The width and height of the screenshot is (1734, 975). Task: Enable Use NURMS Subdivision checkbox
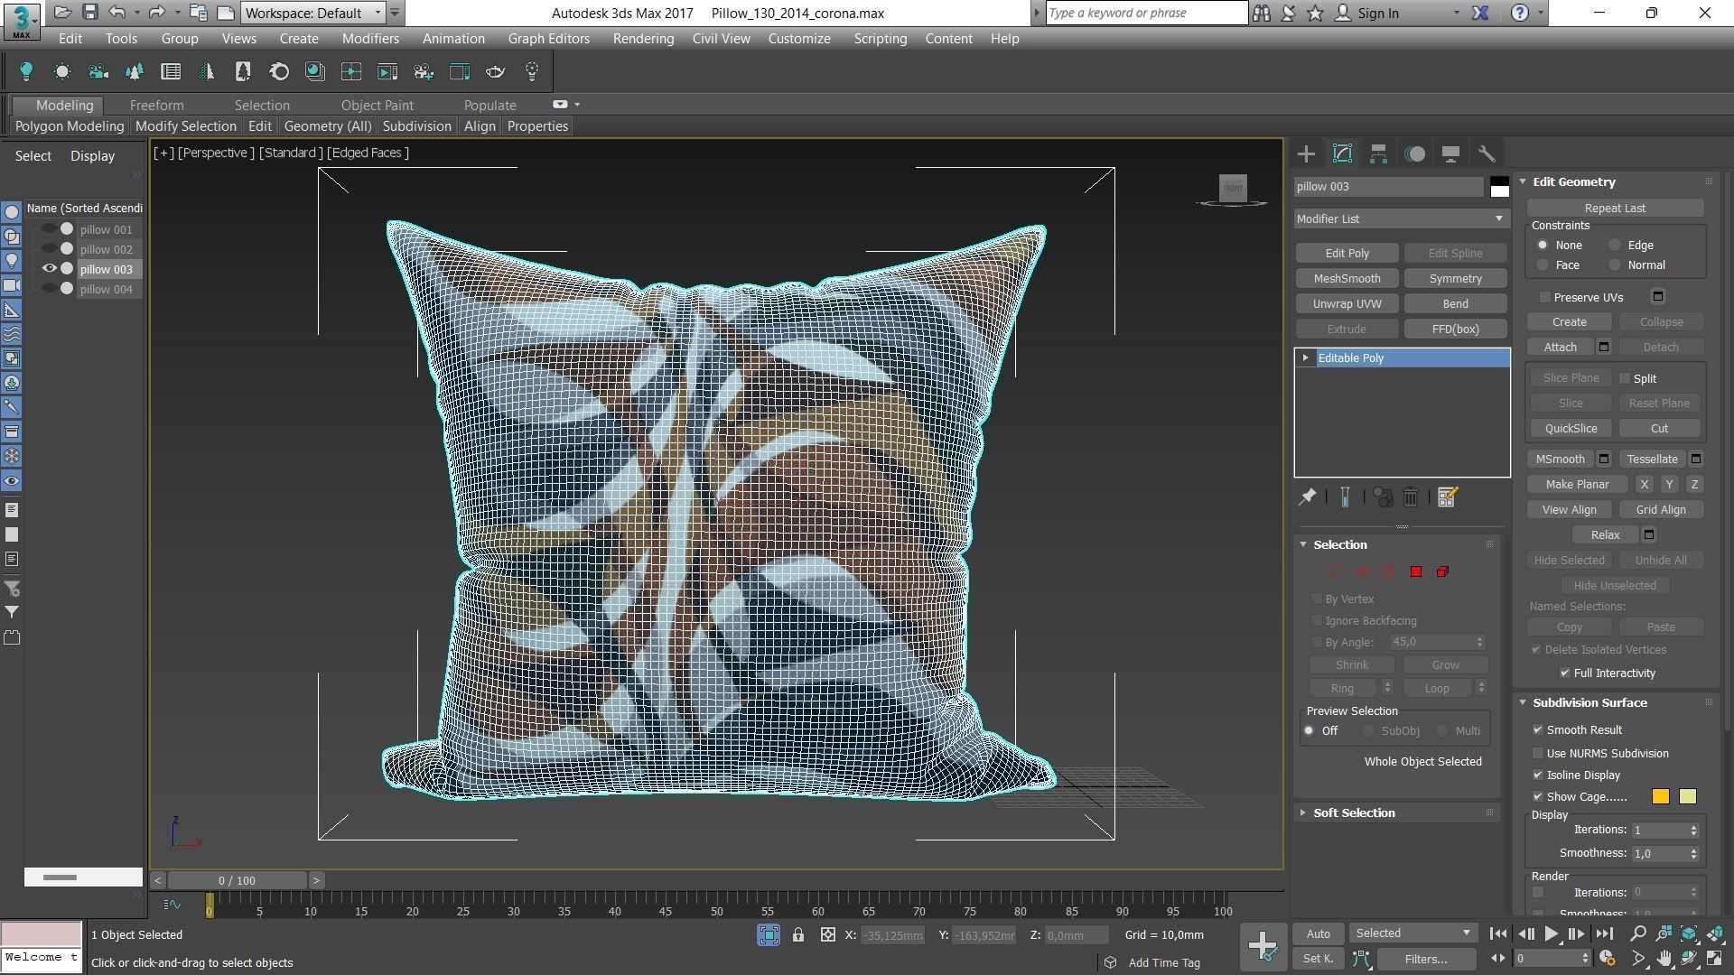(x=1538, y=754)
